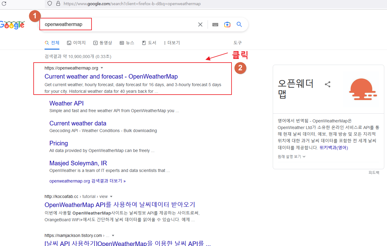Switch to the 동영상 tab
The image size is (387, 246).
(x=103, y=43)
